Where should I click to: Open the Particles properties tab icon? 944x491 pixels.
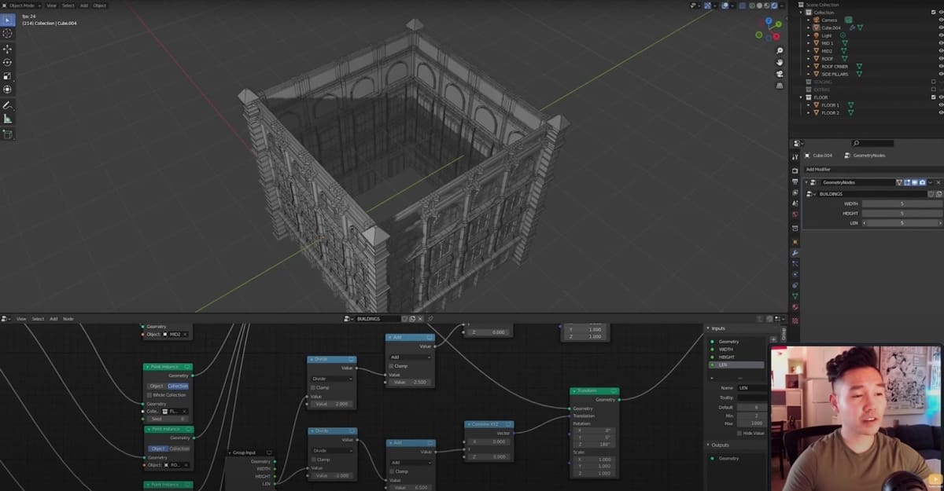795,264
